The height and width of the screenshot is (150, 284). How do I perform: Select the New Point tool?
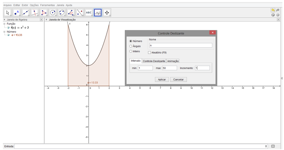(16, 13)
